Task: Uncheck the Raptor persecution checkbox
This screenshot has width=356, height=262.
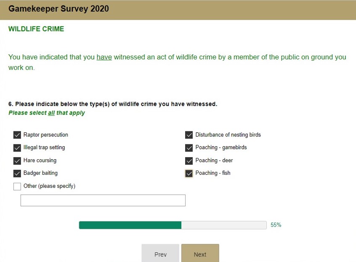Action: coord(17,135)
